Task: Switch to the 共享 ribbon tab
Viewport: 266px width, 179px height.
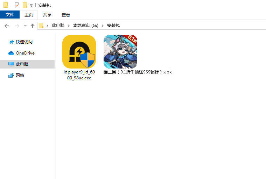Action: click(47, 15)
